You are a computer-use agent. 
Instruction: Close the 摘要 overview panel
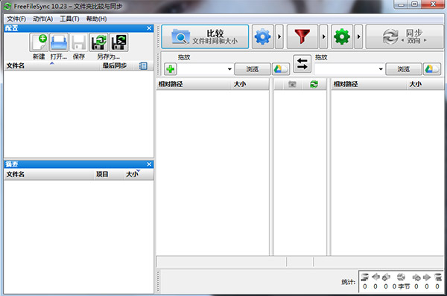click(149, 164)
